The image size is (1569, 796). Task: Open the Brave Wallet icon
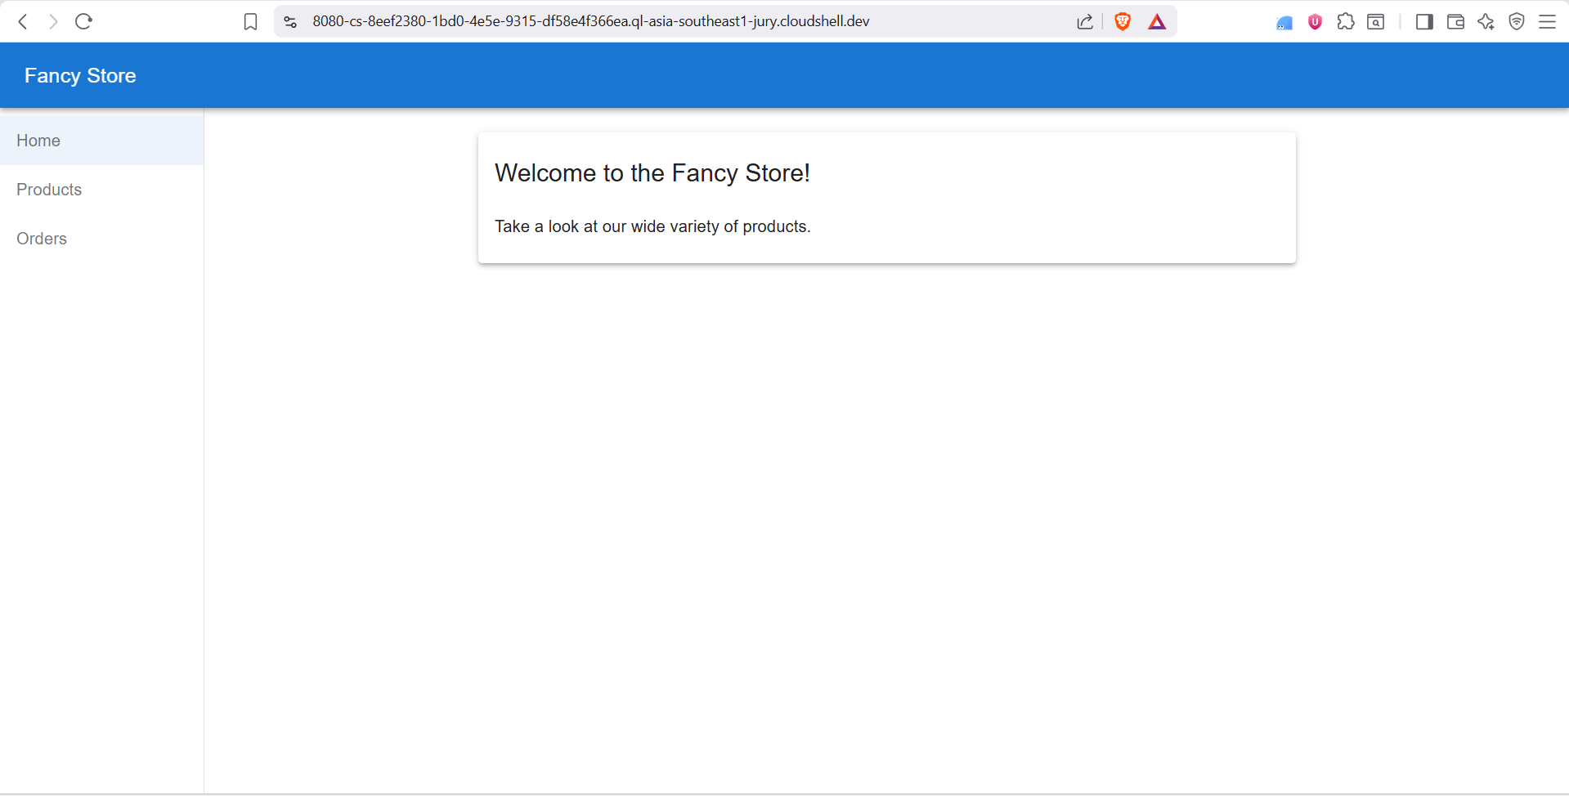(1455, 22)
